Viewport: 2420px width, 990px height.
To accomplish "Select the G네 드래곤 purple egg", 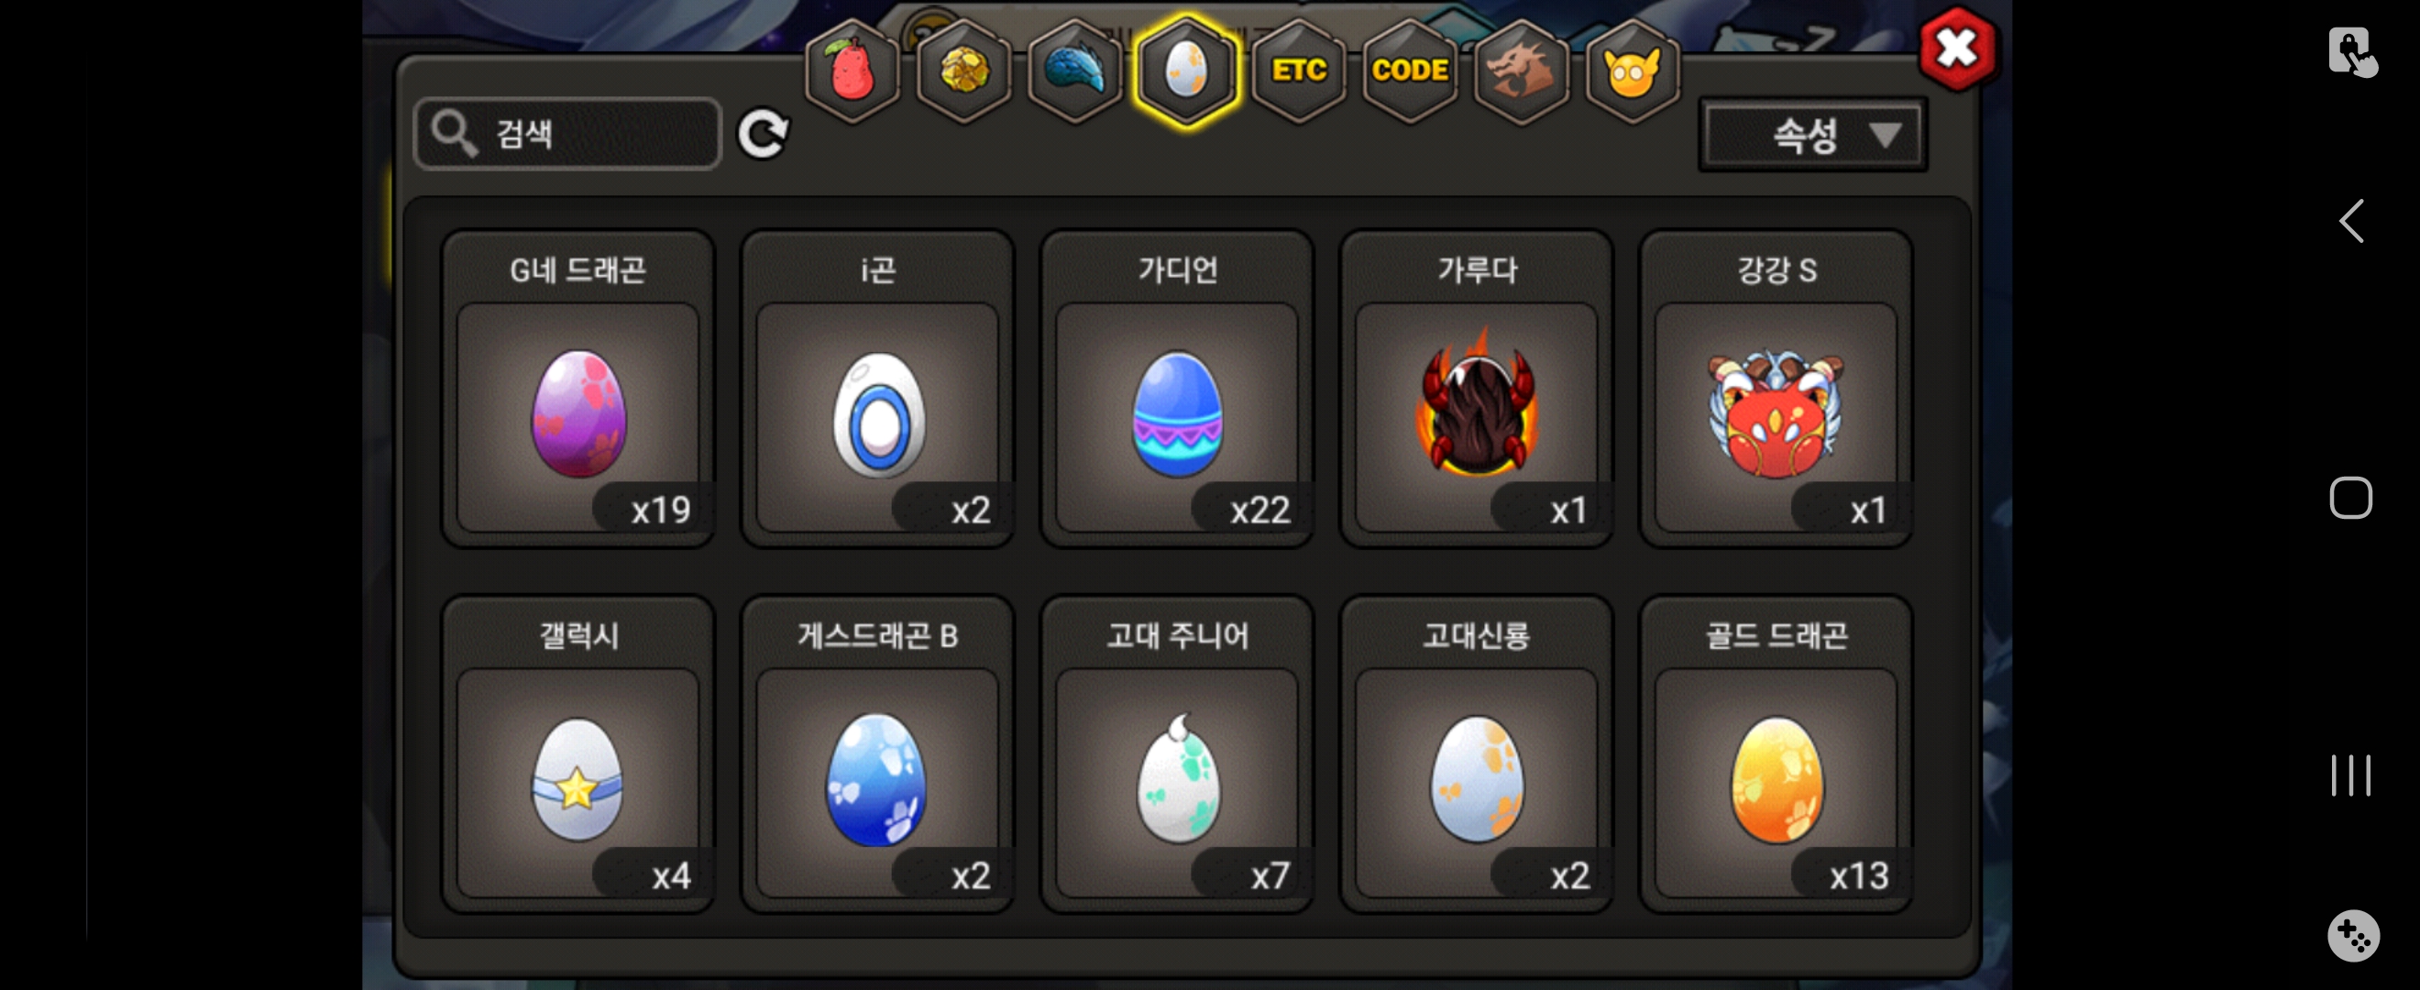I will [577, 389].
